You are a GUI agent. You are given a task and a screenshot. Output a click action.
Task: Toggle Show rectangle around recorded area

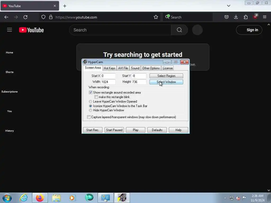(x=91, y=93)
